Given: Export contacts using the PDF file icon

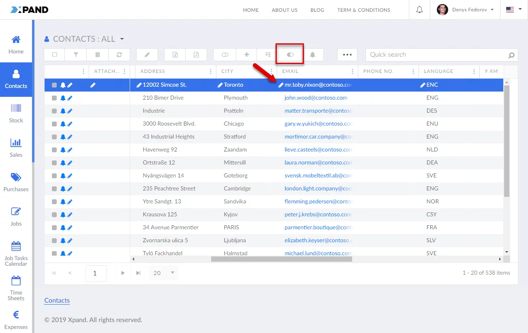Looking at the screenshot, I should click(x=196, y=55).
